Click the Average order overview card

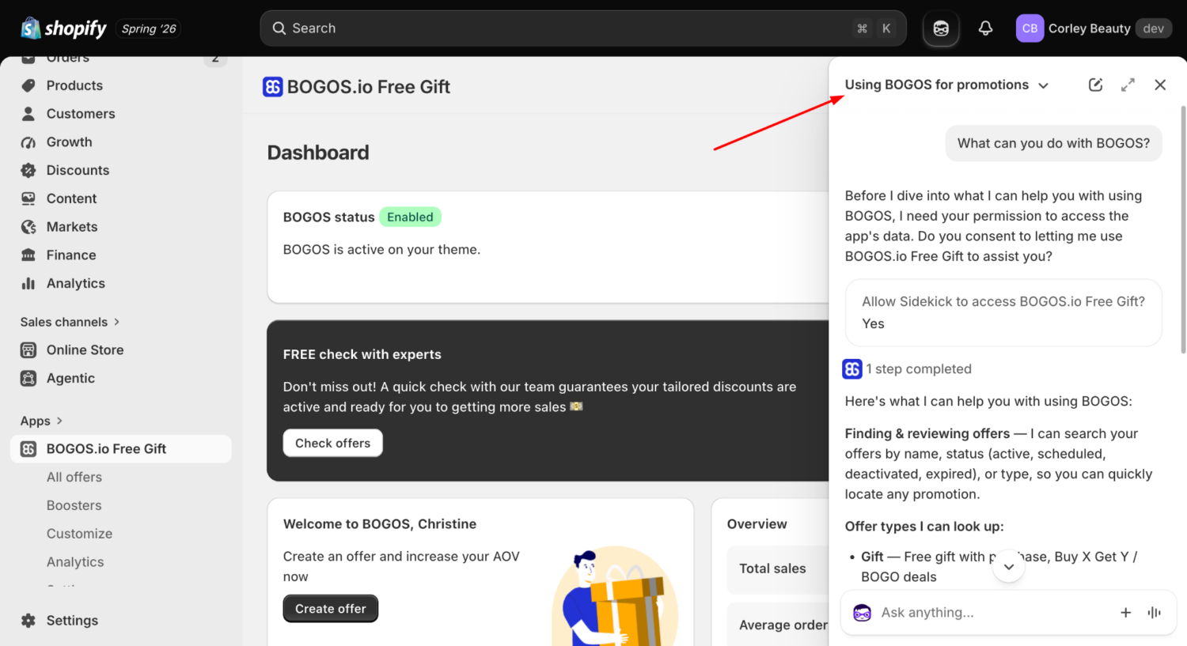click(777, 625)
